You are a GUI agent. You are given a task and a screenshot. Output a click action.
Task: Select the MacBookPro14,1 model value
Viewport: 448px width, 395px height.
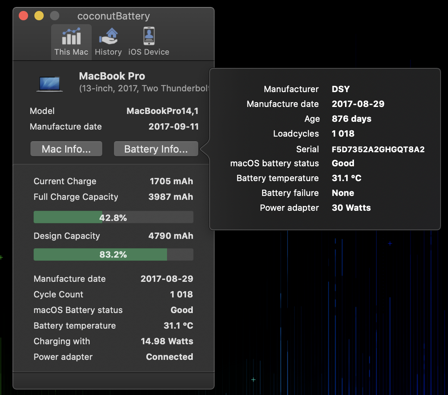[x=163, y=111]
